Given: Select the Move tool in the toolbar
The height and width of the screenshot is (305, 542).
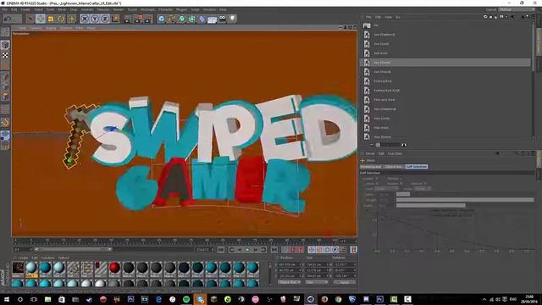Looking at the screenshot, I should coord(41,19).
